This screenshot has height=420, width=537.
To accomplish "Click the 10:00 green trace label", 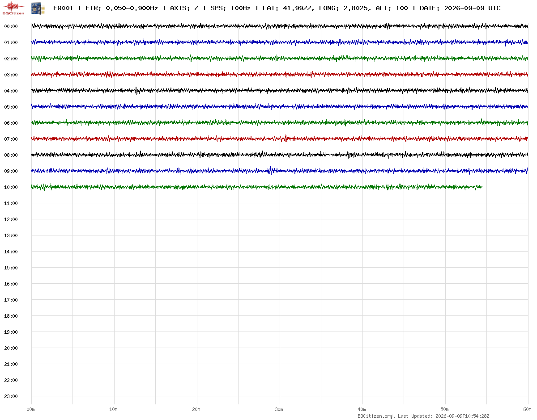I will point(11,187).
